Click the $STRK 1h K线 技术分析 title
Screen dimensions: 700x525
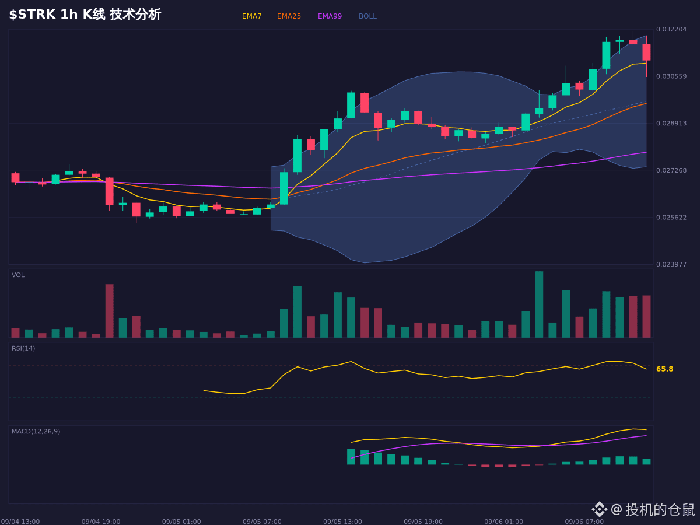[x=85, y=15]
